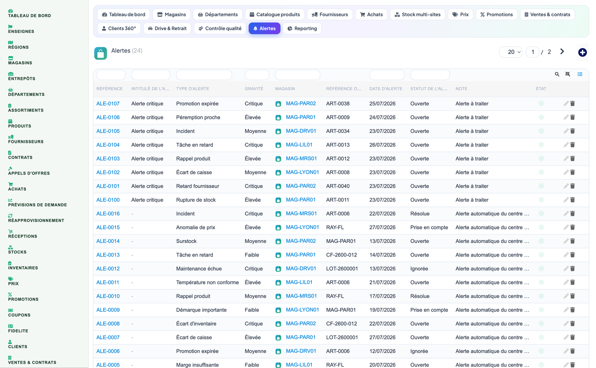596x368 pixels.
Task: Edit alert ALE-0010 using pencil icon
Action: 566,296
